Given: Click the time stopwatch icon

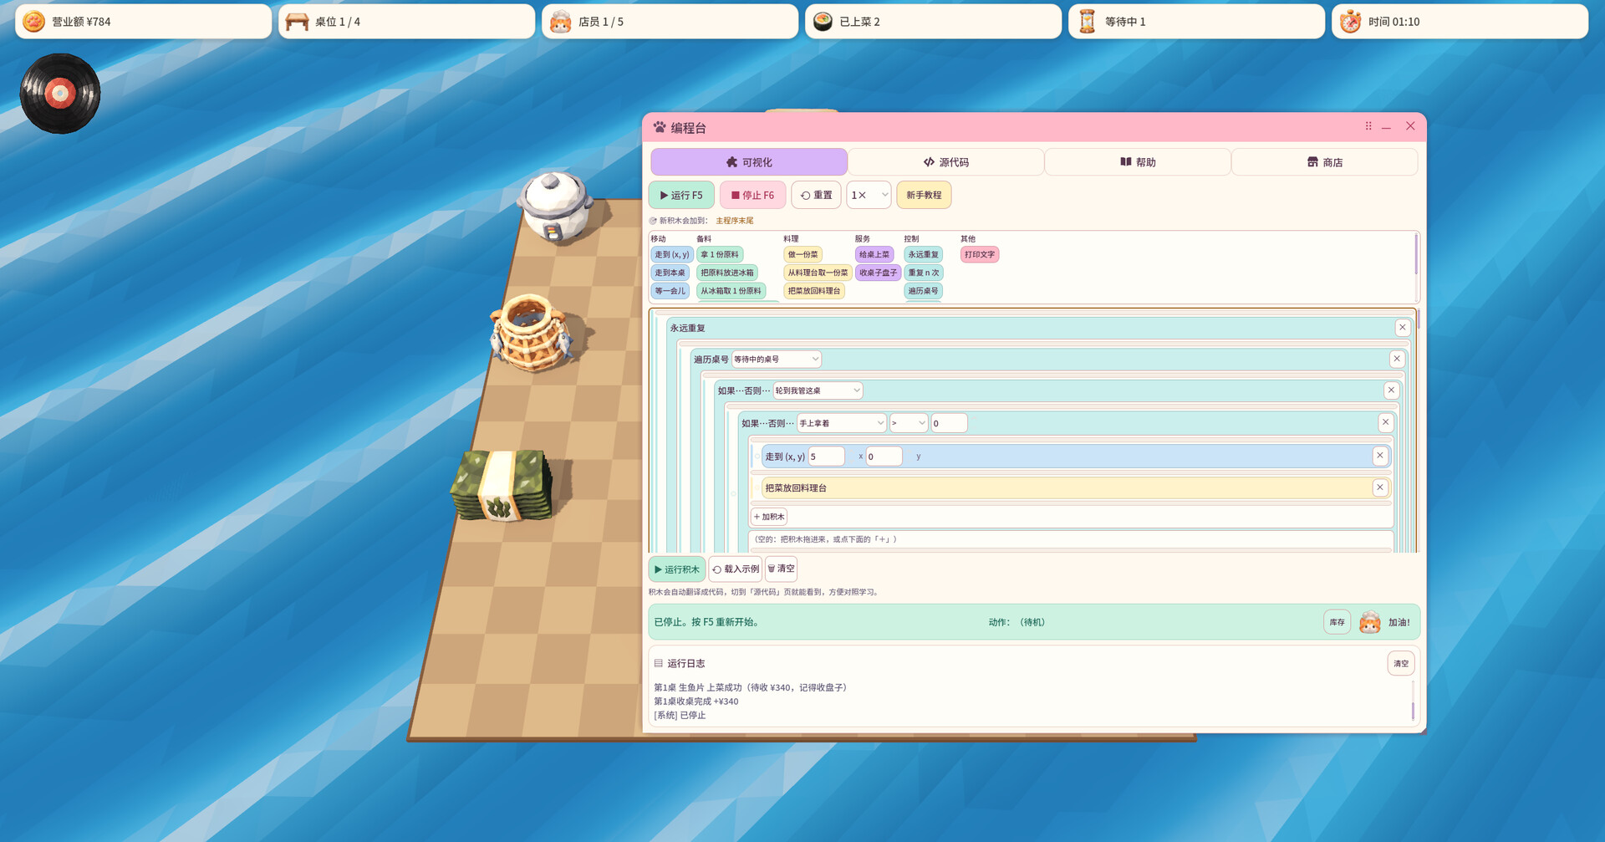Looking at the screenshot, I should click(1350, 21).
